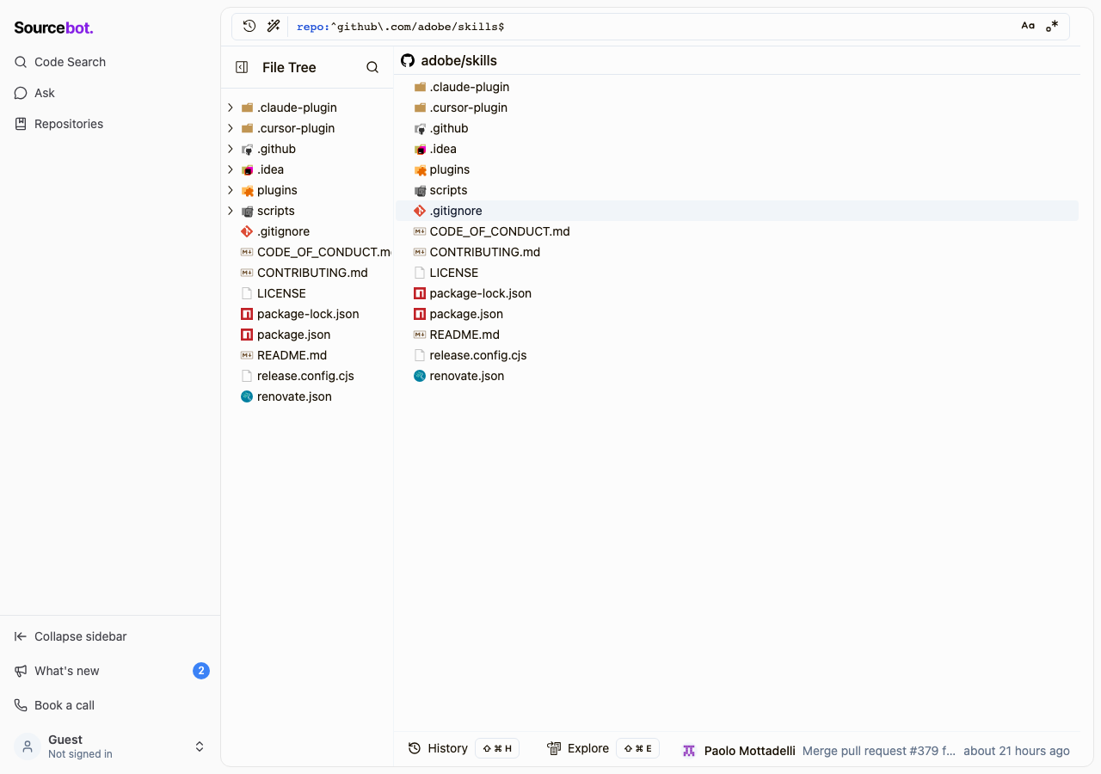Screen dimensions: 1101x774
Task: Click the Guest avatar icon
Action: [28, 746]
